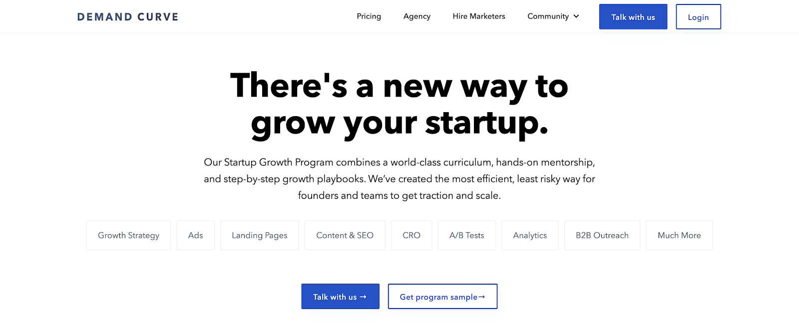Screen dimensions: 799x329
Task: Choose the Ads topic tile
Action: pos(195,235)
